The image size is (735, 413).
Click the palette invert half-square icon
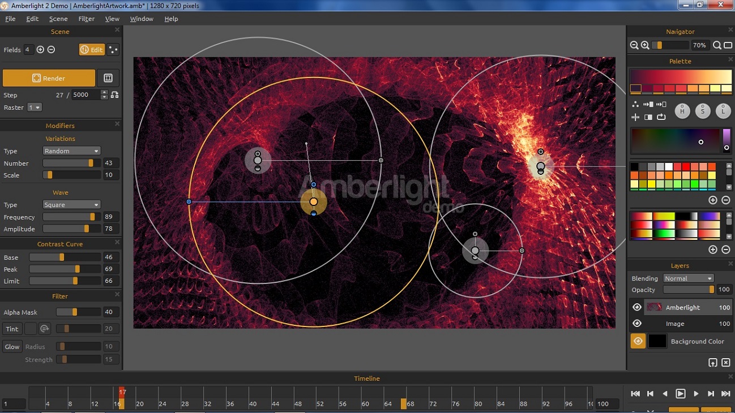click(x=648, y=117)
